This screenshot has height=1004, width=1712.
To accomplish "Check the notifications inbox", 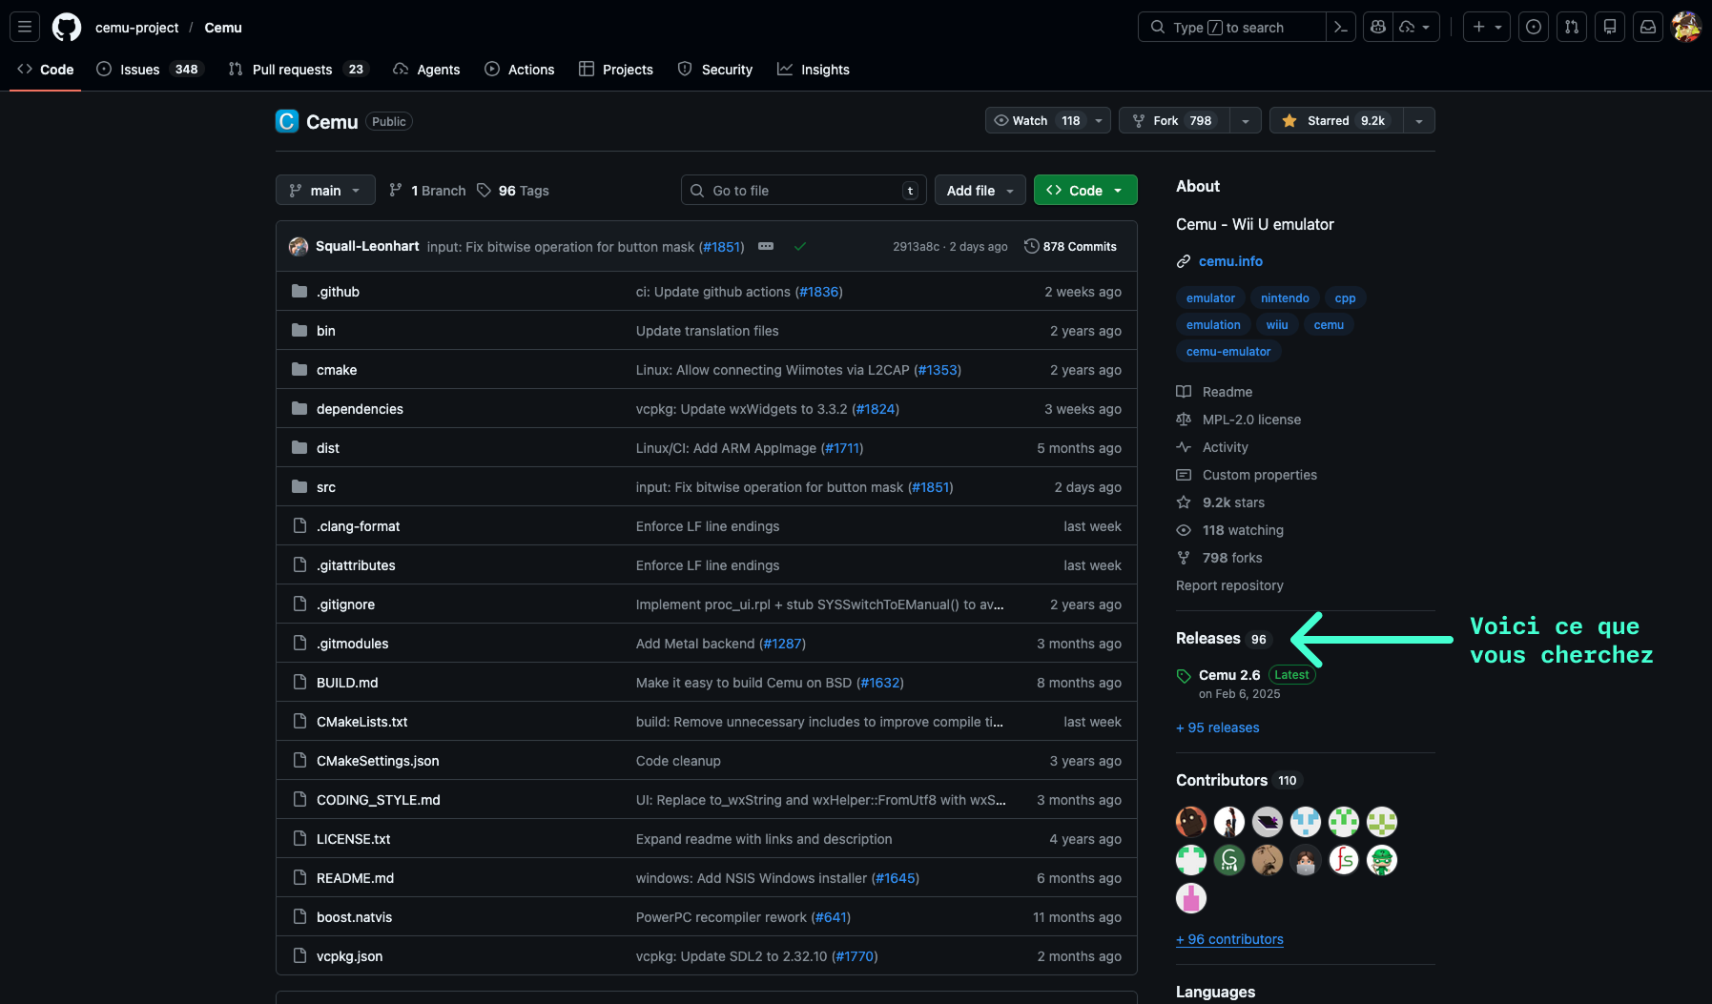I will (1649, 27).
